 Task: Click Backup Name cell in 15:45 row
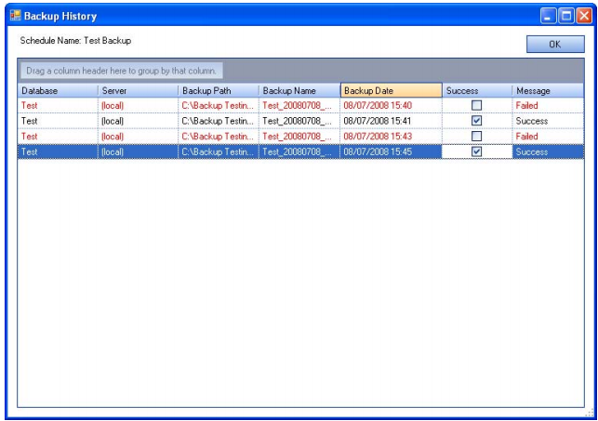299,151
